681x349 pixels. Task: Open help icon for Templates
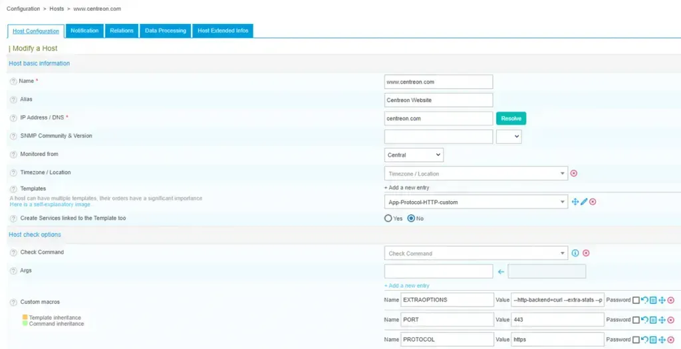tap(13, 189)
